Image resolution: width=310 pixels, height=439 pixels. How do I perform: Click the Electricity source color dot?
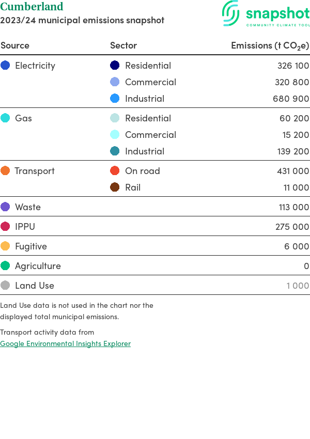click(5, 66)
